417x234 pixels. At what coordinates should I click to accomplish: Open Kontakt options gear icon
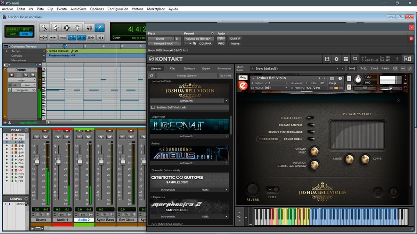(336, 59)
